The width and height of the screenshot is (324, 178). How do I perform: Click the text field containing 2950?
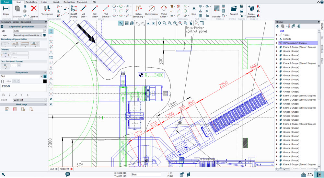click(x=24, y=88)
